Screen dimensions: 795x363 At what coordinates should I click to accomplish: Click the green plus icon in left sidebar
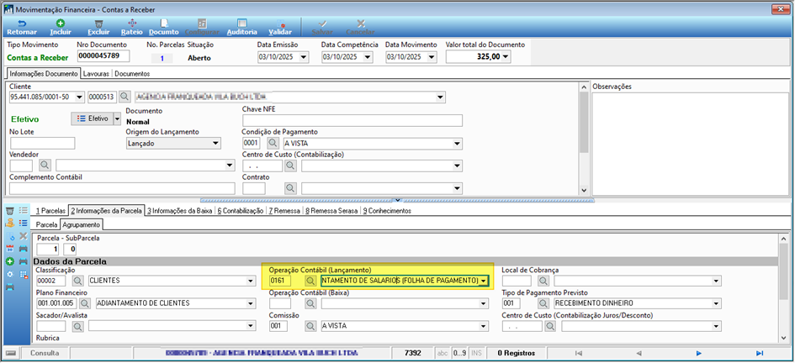coord(9,261)
